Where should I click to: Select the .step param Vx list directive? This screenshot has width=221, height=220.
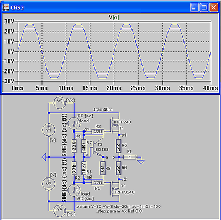(119, 211)
